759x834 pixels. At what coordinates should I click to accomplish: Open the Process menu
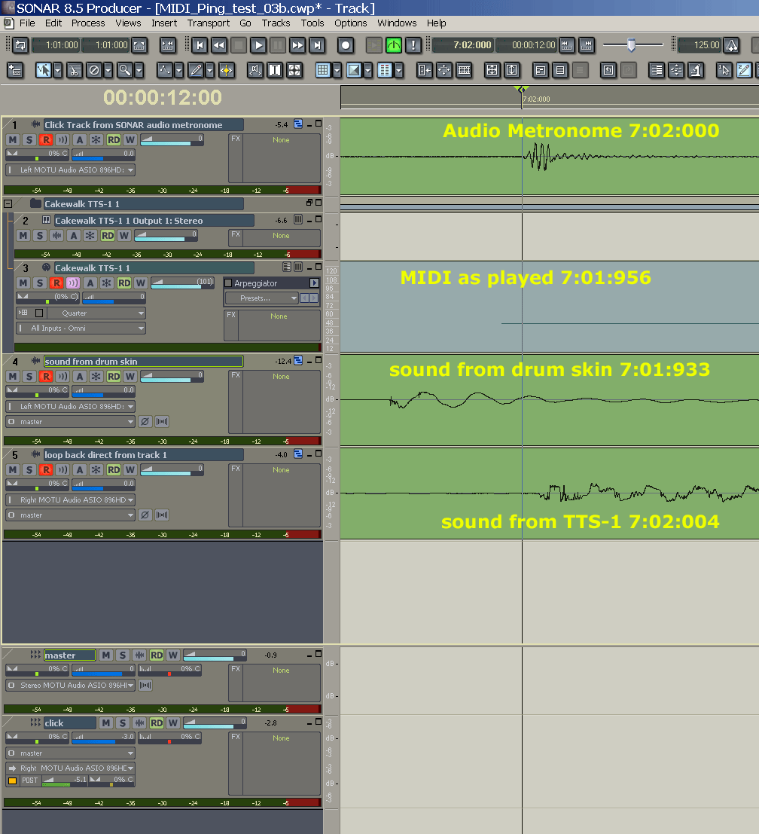(88, 23)
